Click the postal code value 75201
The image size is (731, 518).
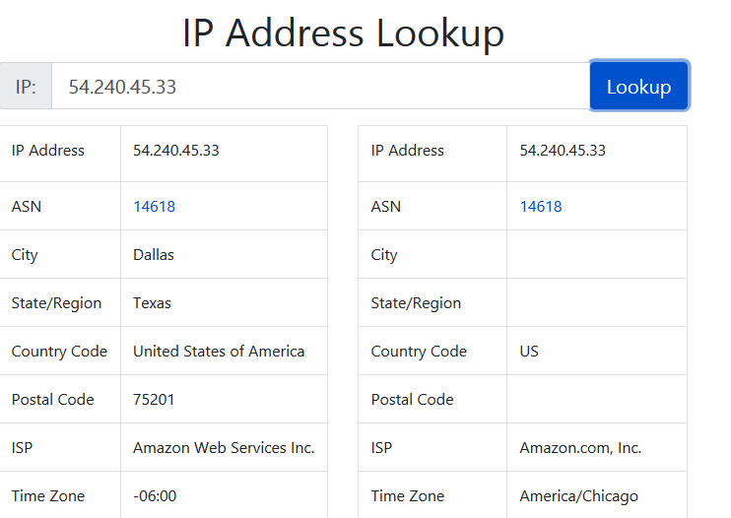[x=155, y=400]
